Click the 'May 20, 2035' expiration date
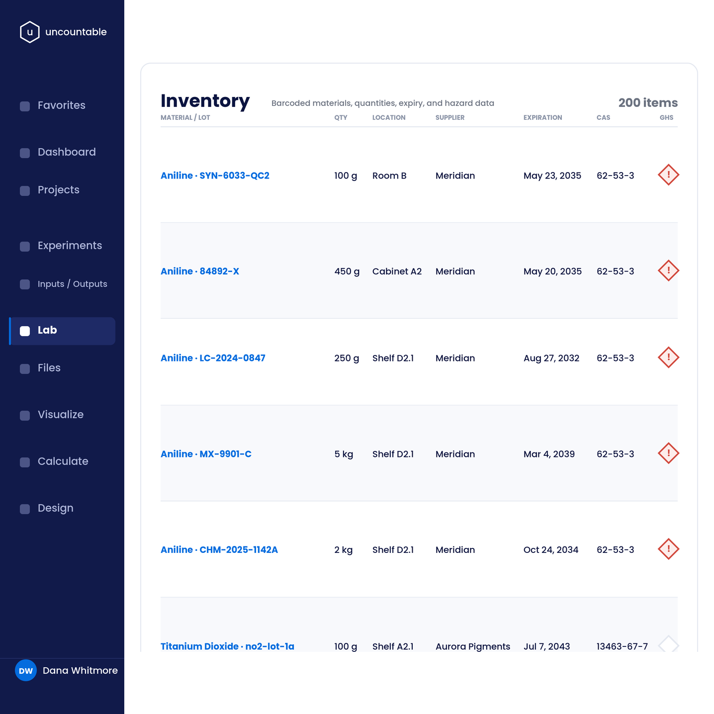The height and width of the screenshot is (714, 714). [x=552, y=271]
